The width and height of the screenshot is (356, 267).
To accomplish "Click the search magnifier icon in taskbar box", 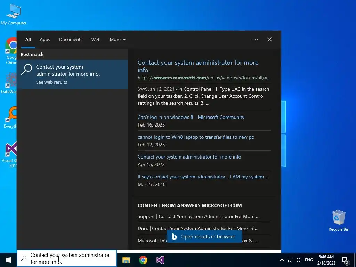I will tap(24, 258).
